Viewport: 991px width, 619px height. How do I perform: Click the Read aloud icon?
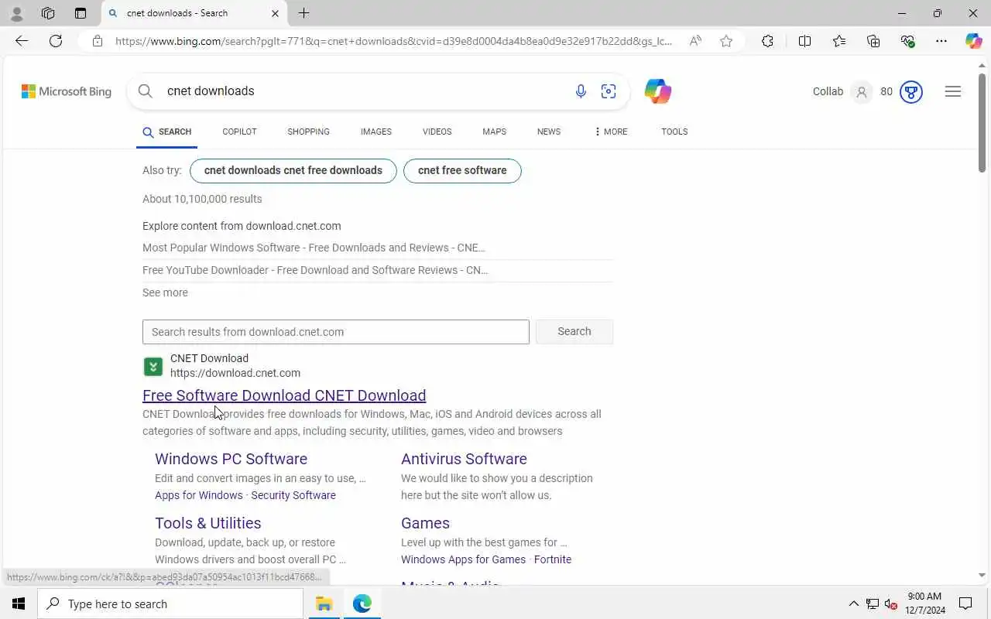pos(695,41)
